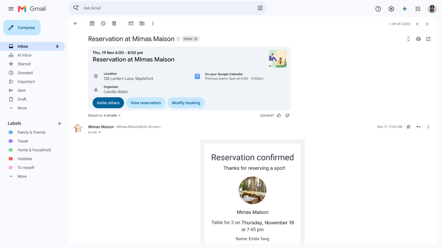Expand the 'Based on 4 emails' dropdown

(x=104, y=115)
